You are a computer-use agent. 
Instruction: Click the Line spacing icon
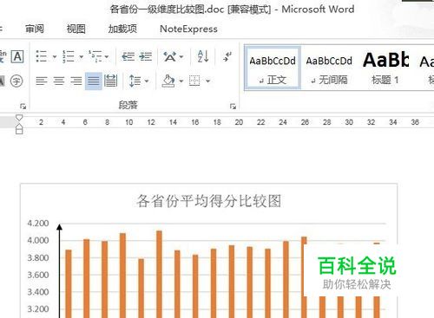coord(135,81)
